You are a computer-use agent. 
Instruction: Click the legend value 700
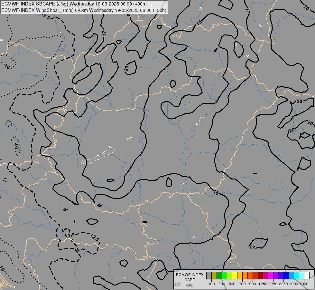click(242, 284)
